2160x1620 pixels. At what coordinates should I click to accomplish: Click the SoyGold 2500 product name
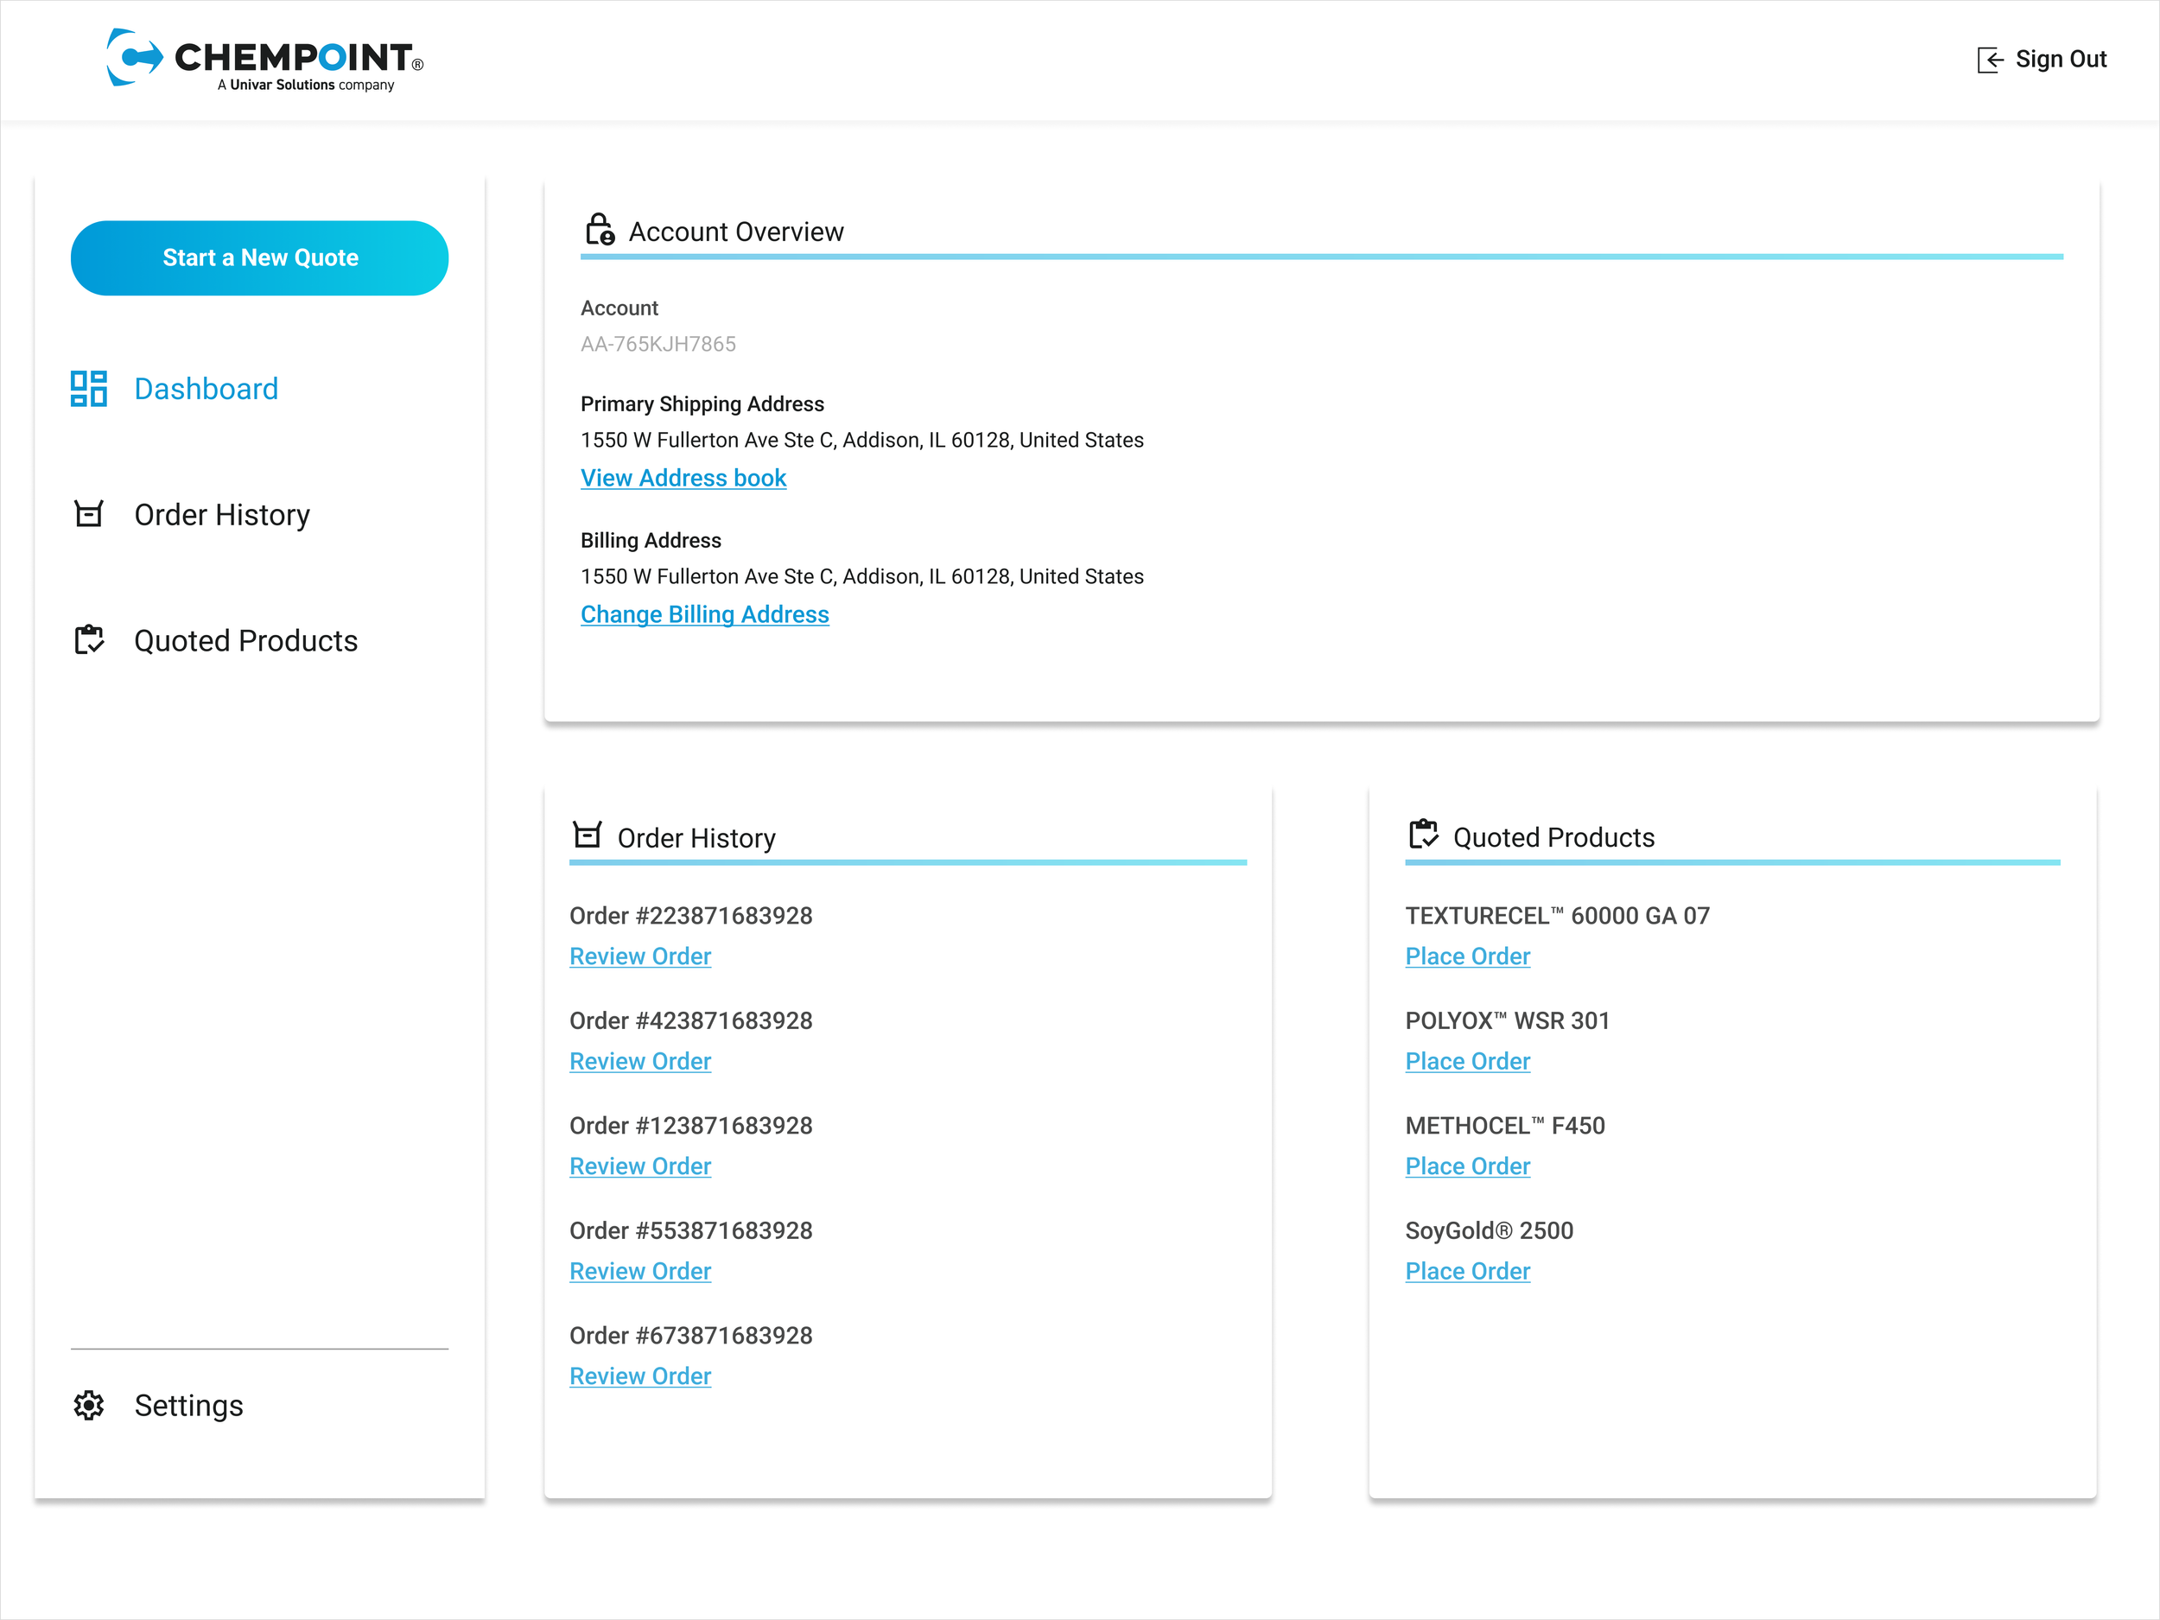(1490, 1230)
